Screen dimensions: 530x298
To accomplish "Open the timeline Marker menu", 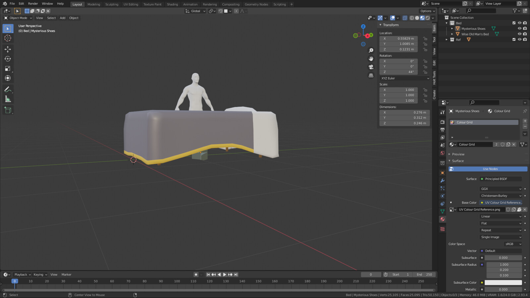I will pyautogui.click(x=66, y=275).
